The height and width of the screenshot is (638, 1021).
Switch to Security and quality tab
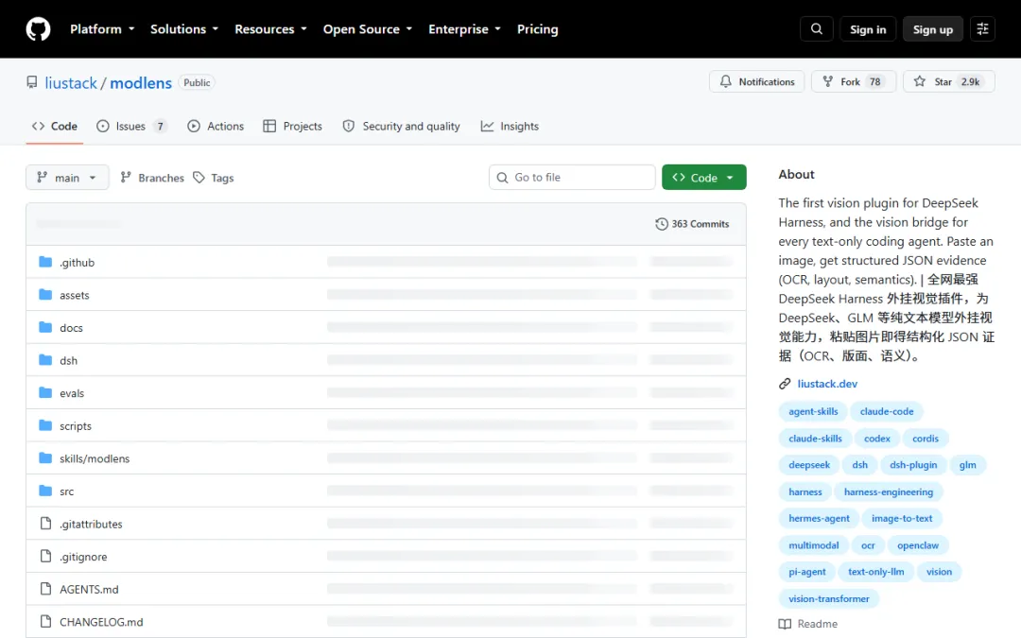click(x=401, y=127)
